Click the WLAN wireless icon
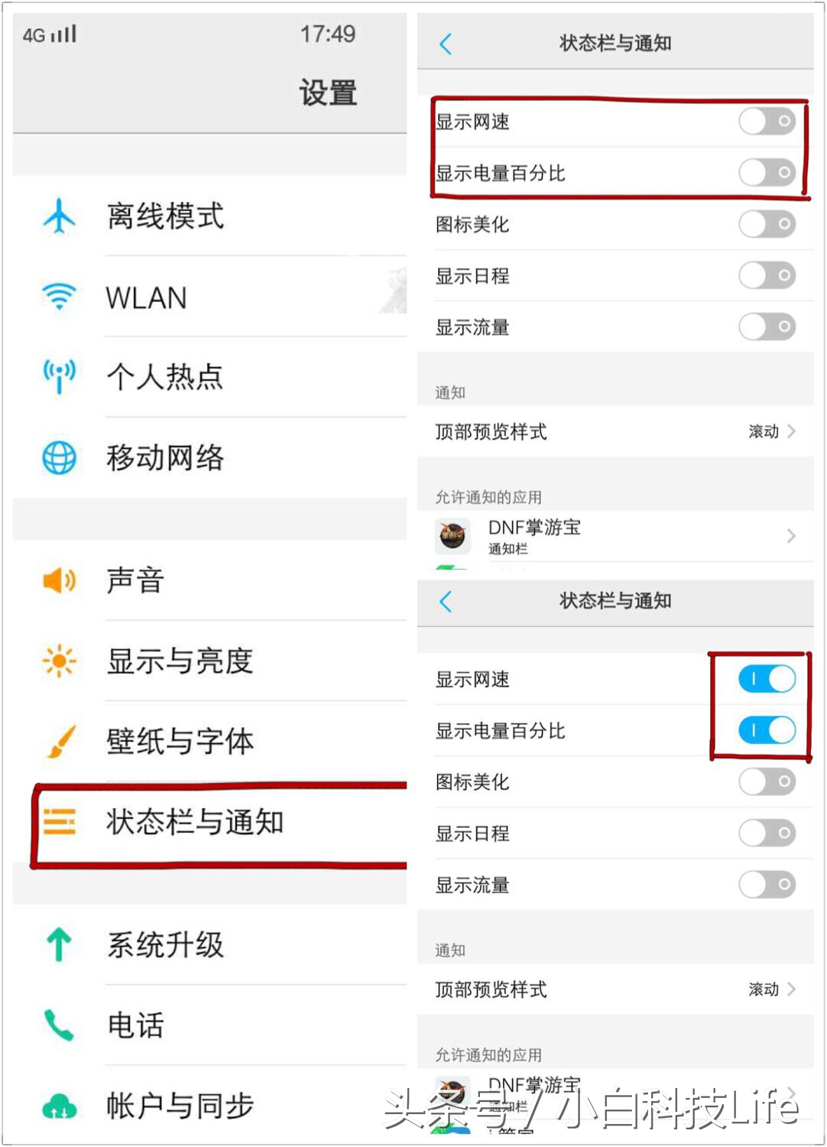The image size is (827, 1147). click(x=60, y=297)
